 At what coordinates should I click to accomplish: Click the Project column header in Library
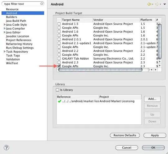click(x=120, y=97)
